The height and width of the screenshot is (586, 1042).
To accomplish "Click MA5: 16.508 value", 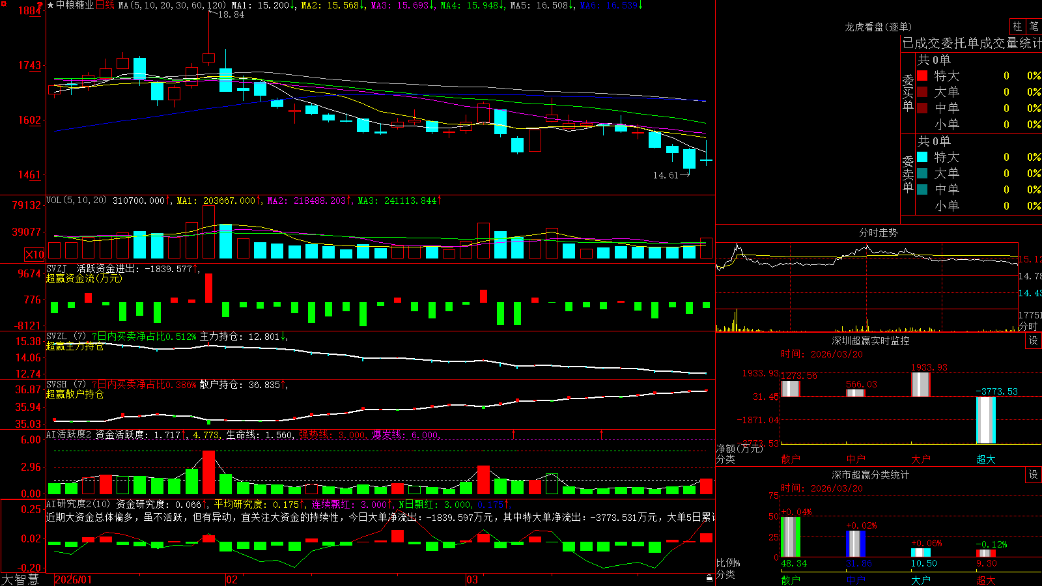I will click(x=542, y=5).
